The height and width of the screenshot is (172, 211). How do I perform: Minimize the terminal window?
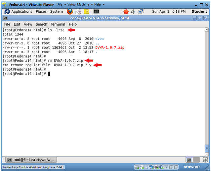click(x=194, y=18)
